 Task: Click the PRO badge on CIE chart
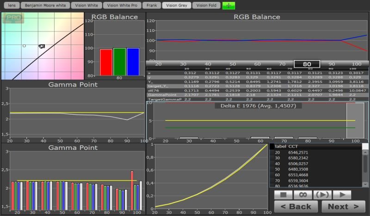(x=13, y=19)
